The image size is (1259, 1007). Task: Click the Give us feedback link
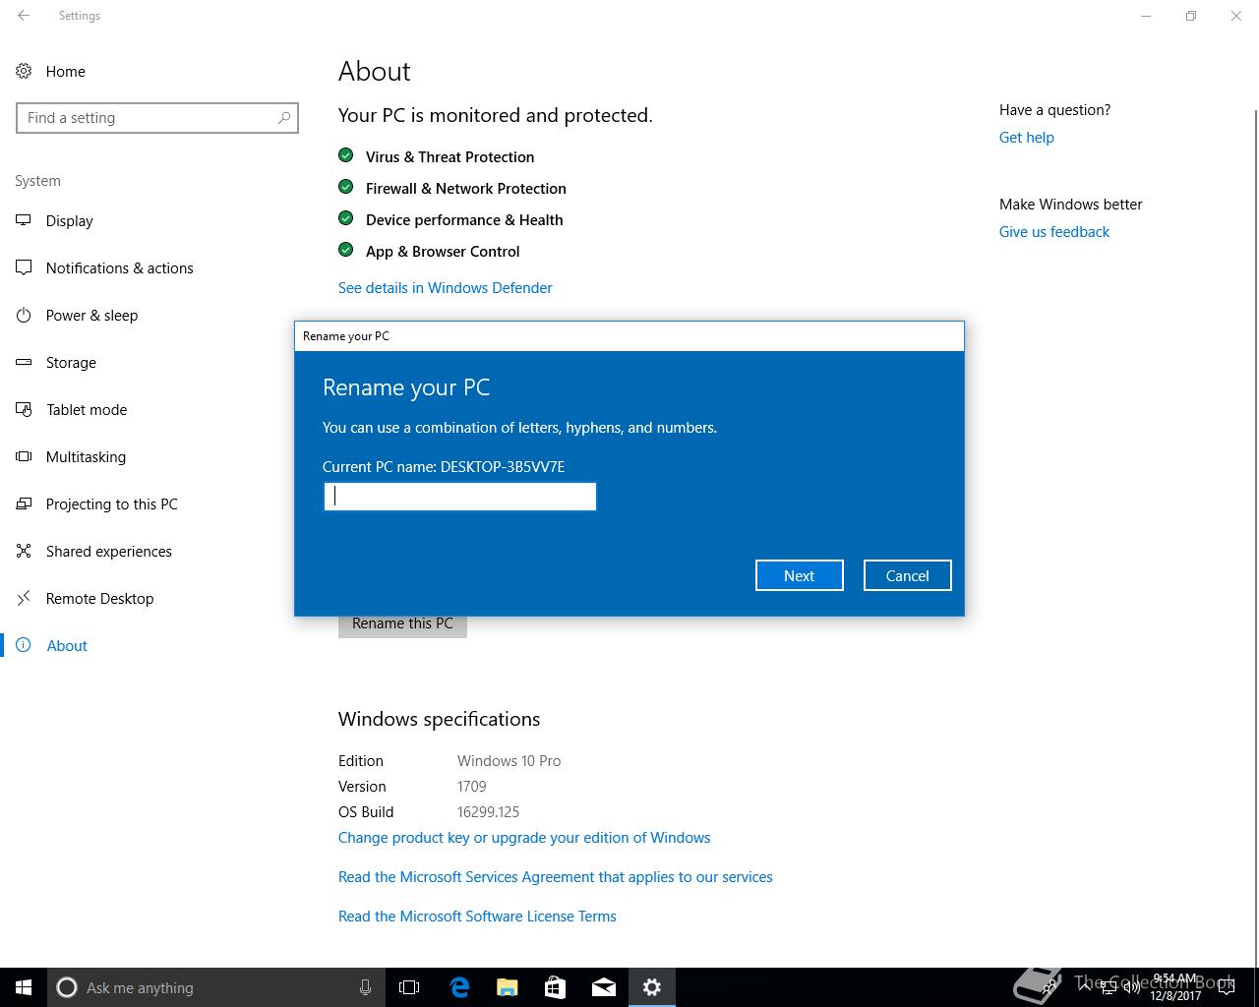point(1053,232)
